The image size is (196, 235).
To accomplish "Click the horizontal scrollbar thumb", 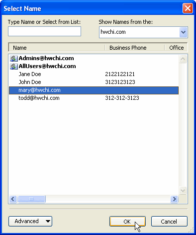I will tap(31, 199).
